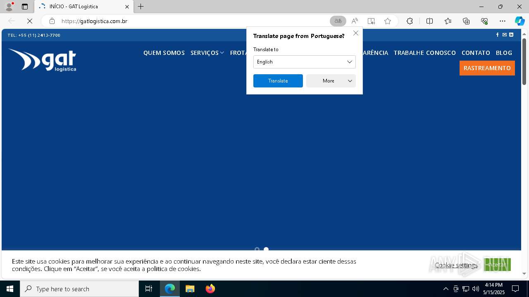Screen dimensions: 529x297
Task: Add this page to favorites star
Action: pyautogui.click(x=388, y=21)
